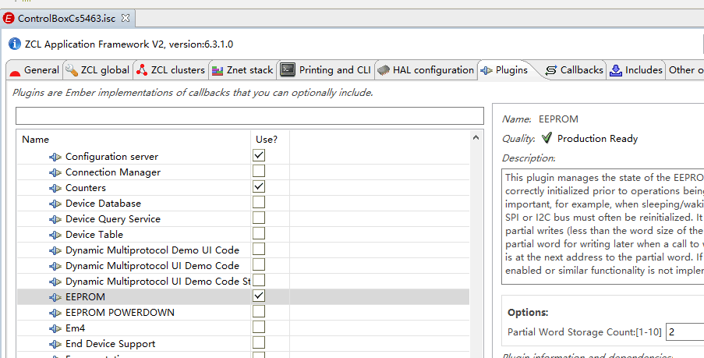The width and height of the screenshot is (704, 358).
Task: Switch to the ZCL clusters tab
Action: click(171, 70)
